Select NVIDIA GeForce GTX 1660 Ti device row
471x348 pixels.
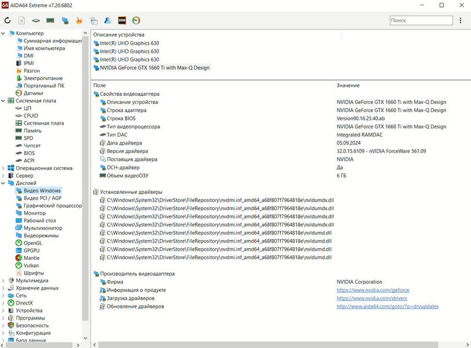pyautogui.click(x=152, y=68)
